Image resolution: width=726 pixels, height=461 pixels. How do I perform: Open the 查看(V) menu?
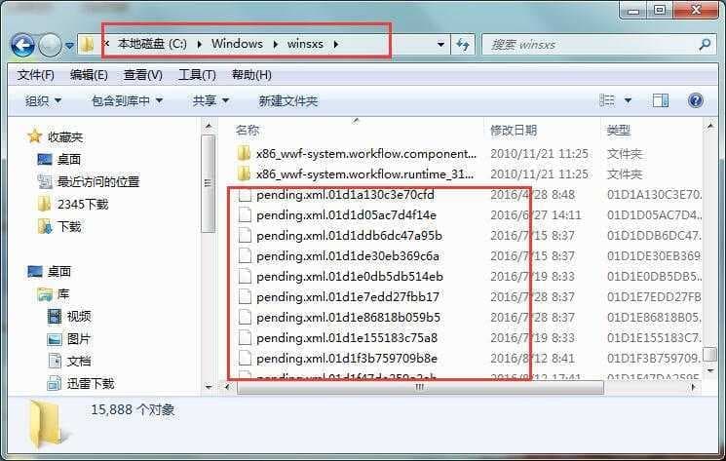(x=142, y=74)
